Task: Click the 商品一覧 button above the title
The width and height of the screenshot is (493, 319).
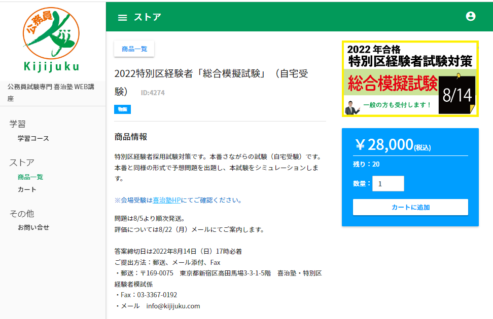Action: click(x=134, y=49)
